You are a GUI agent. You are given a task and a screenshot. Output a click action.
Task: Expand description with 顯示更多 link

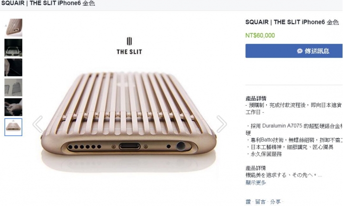click(x=256, y=182)
